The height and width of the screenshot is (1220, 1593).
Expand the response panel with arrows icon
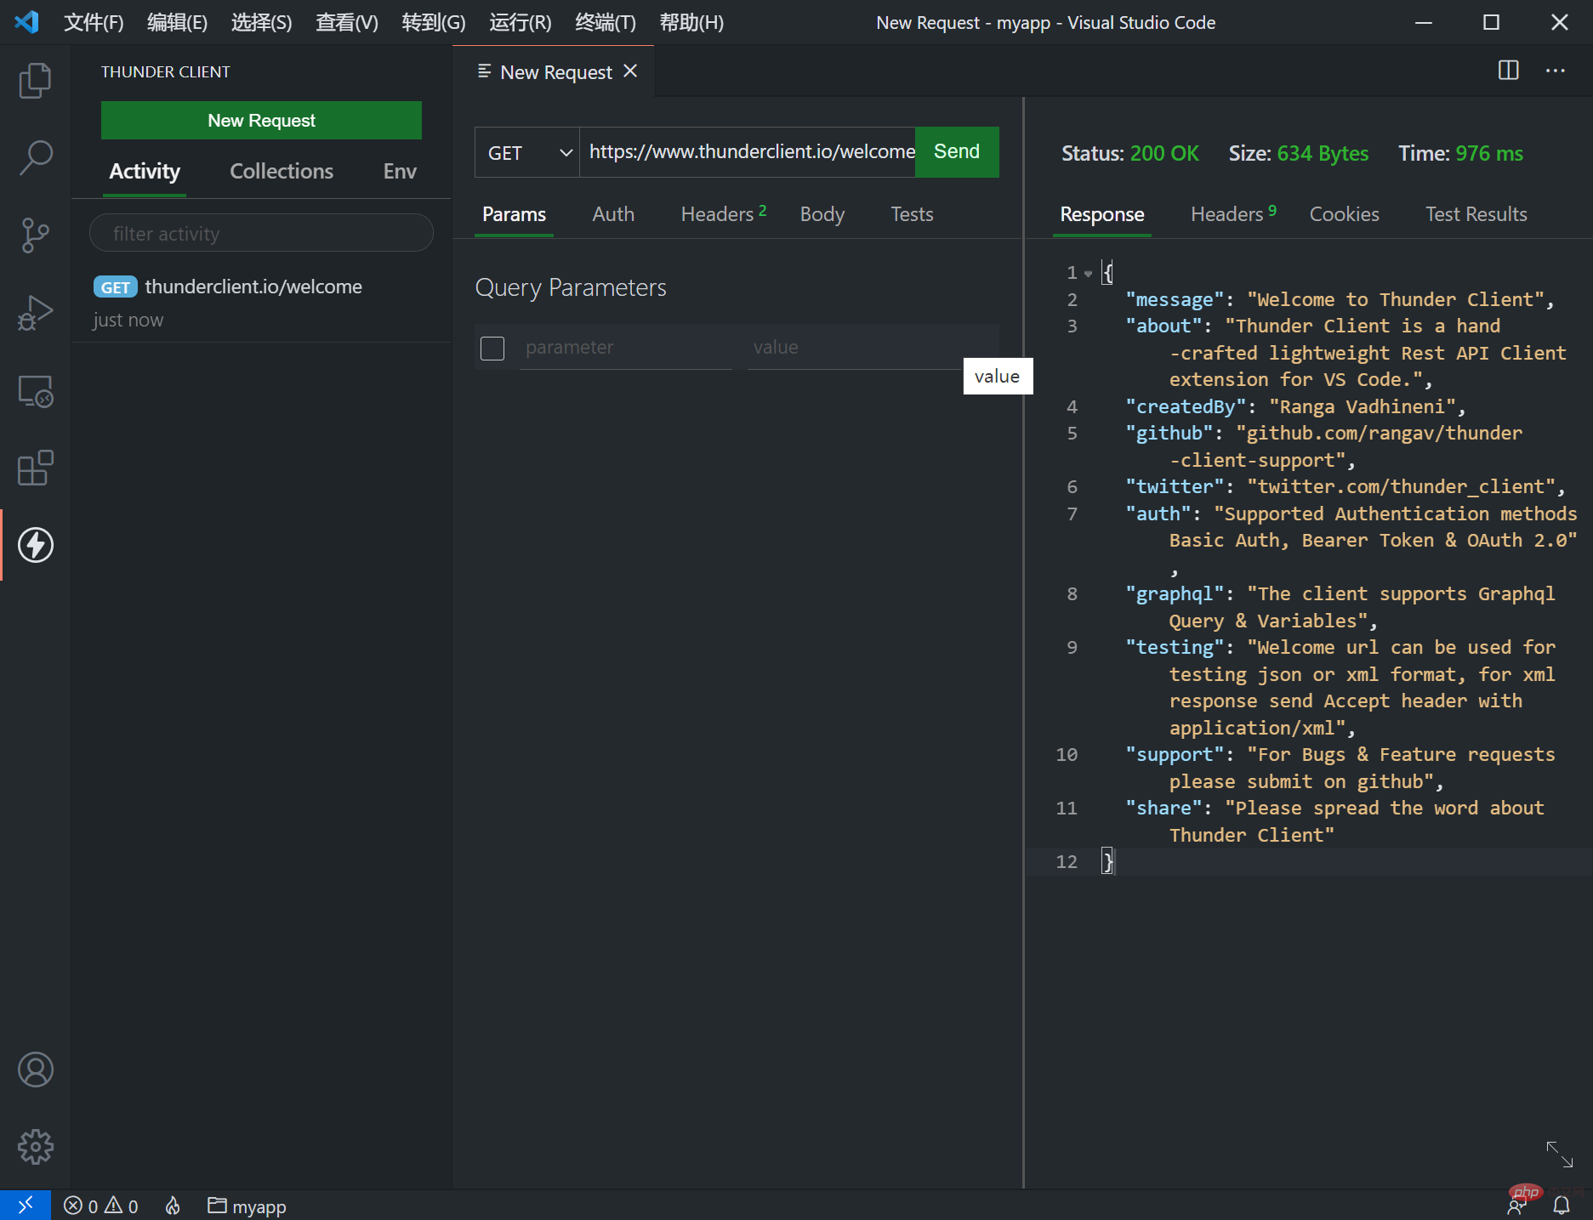(1559, 1154)
